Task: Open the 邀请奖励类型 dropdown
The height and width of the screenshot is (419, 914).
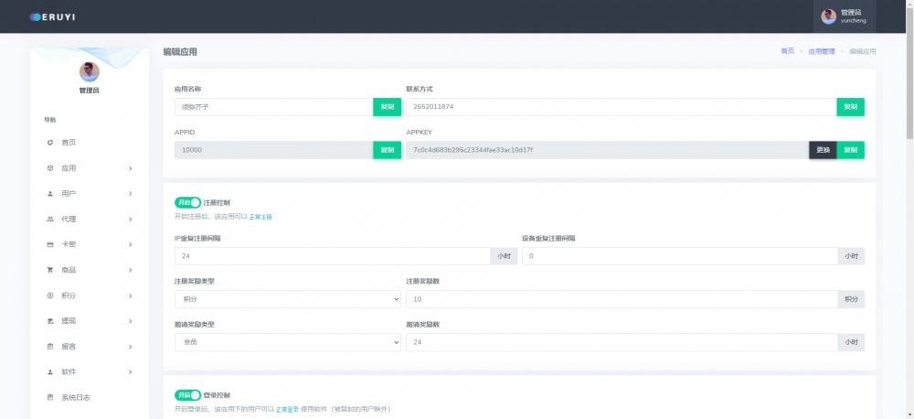Action: pyautogui.click(x=287, y=342)
